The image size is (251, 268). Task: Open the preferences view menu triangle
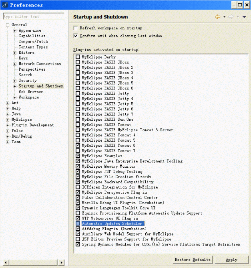tap(244, 17)
